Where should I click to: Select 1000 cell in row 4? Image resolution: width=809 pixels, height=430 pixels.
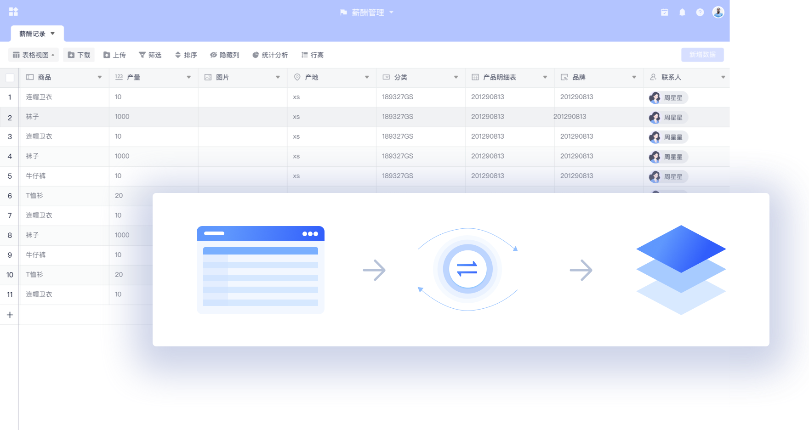[x=154, y=157]
